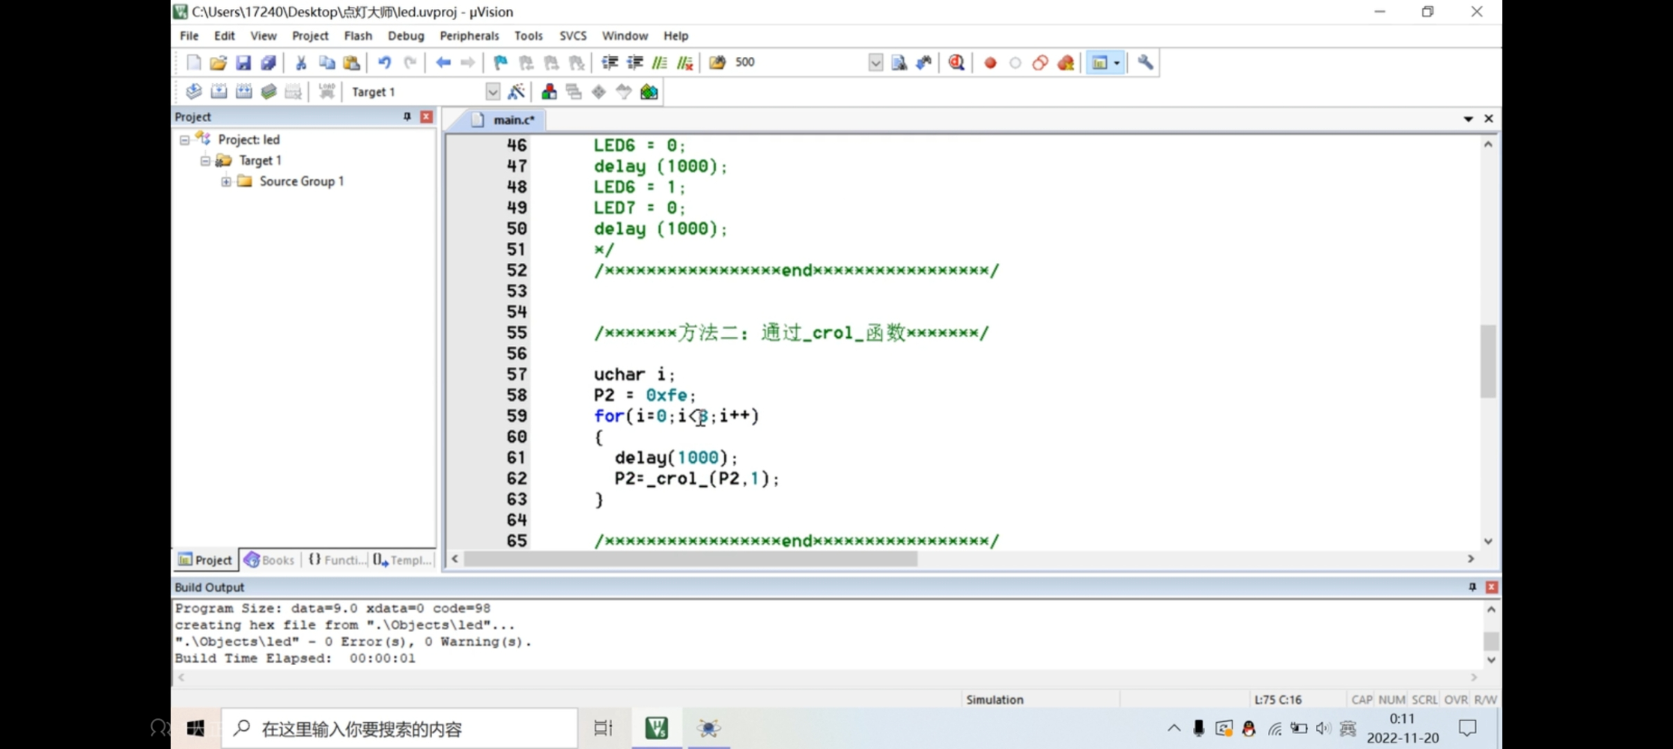Collapse the Project: led tree node
This screenshot has height=749, width=1673.
click(184, 140)
